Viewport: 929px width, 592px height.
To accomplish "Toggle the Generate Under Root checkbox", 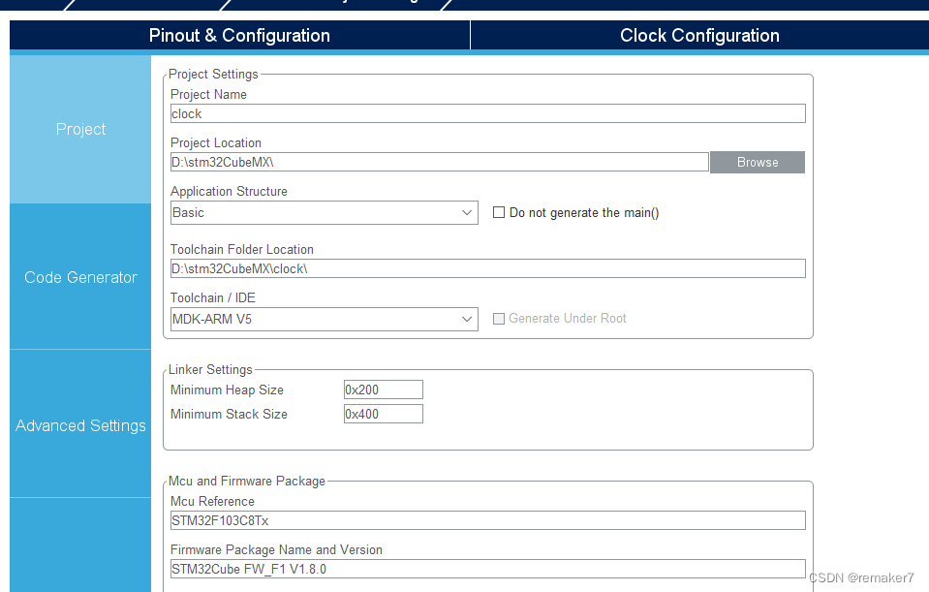I will pyautogui.click(x=499, y=319).
